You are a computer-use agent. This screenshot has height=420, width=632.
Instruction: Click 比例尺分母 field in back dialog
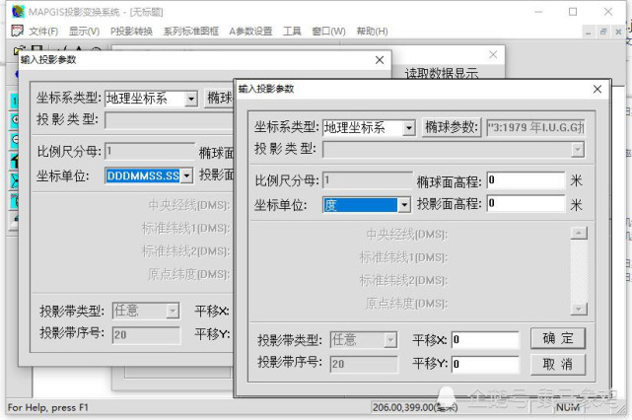(150, 151)
